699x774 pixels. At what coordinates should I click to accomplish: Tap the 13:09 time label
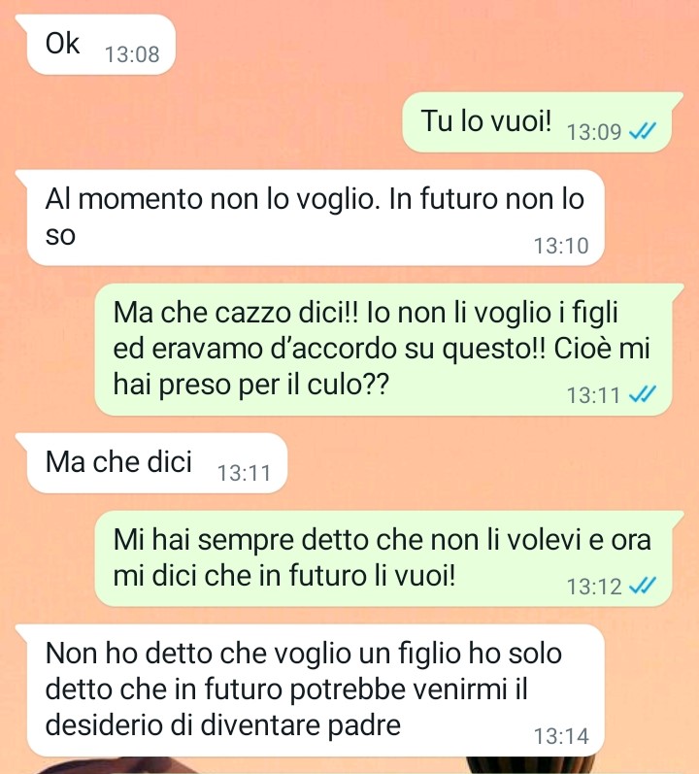click(594, 132)
